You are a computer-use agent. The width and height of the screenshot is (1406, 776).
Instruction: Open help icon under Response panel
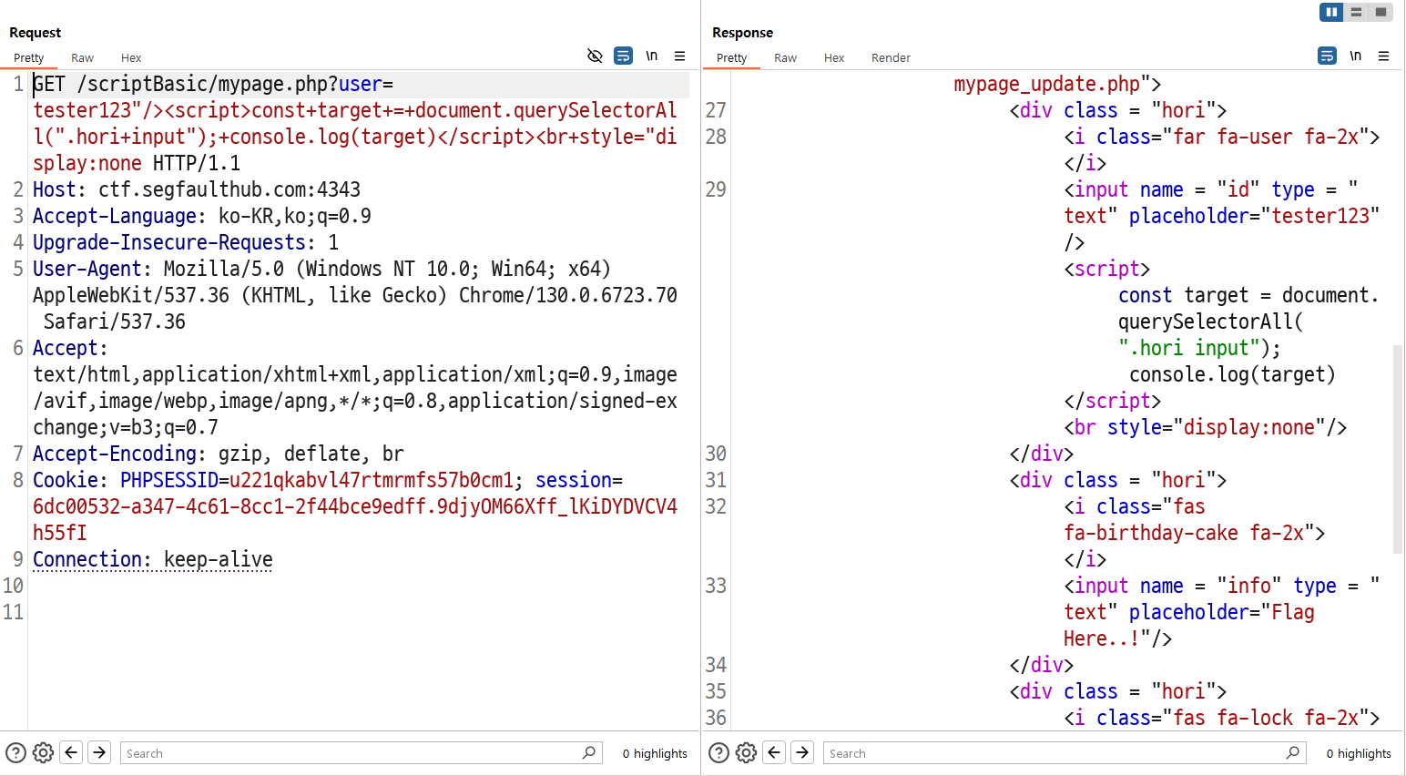(x=718, y=752)
